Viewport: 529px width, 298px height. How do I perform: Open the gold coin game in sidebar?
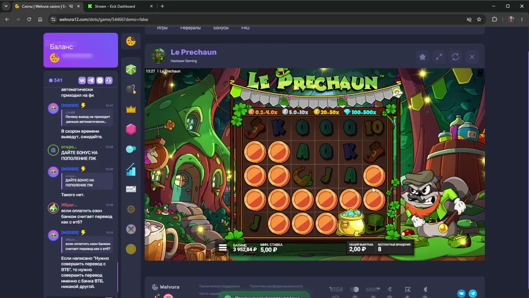coord(131,249)
